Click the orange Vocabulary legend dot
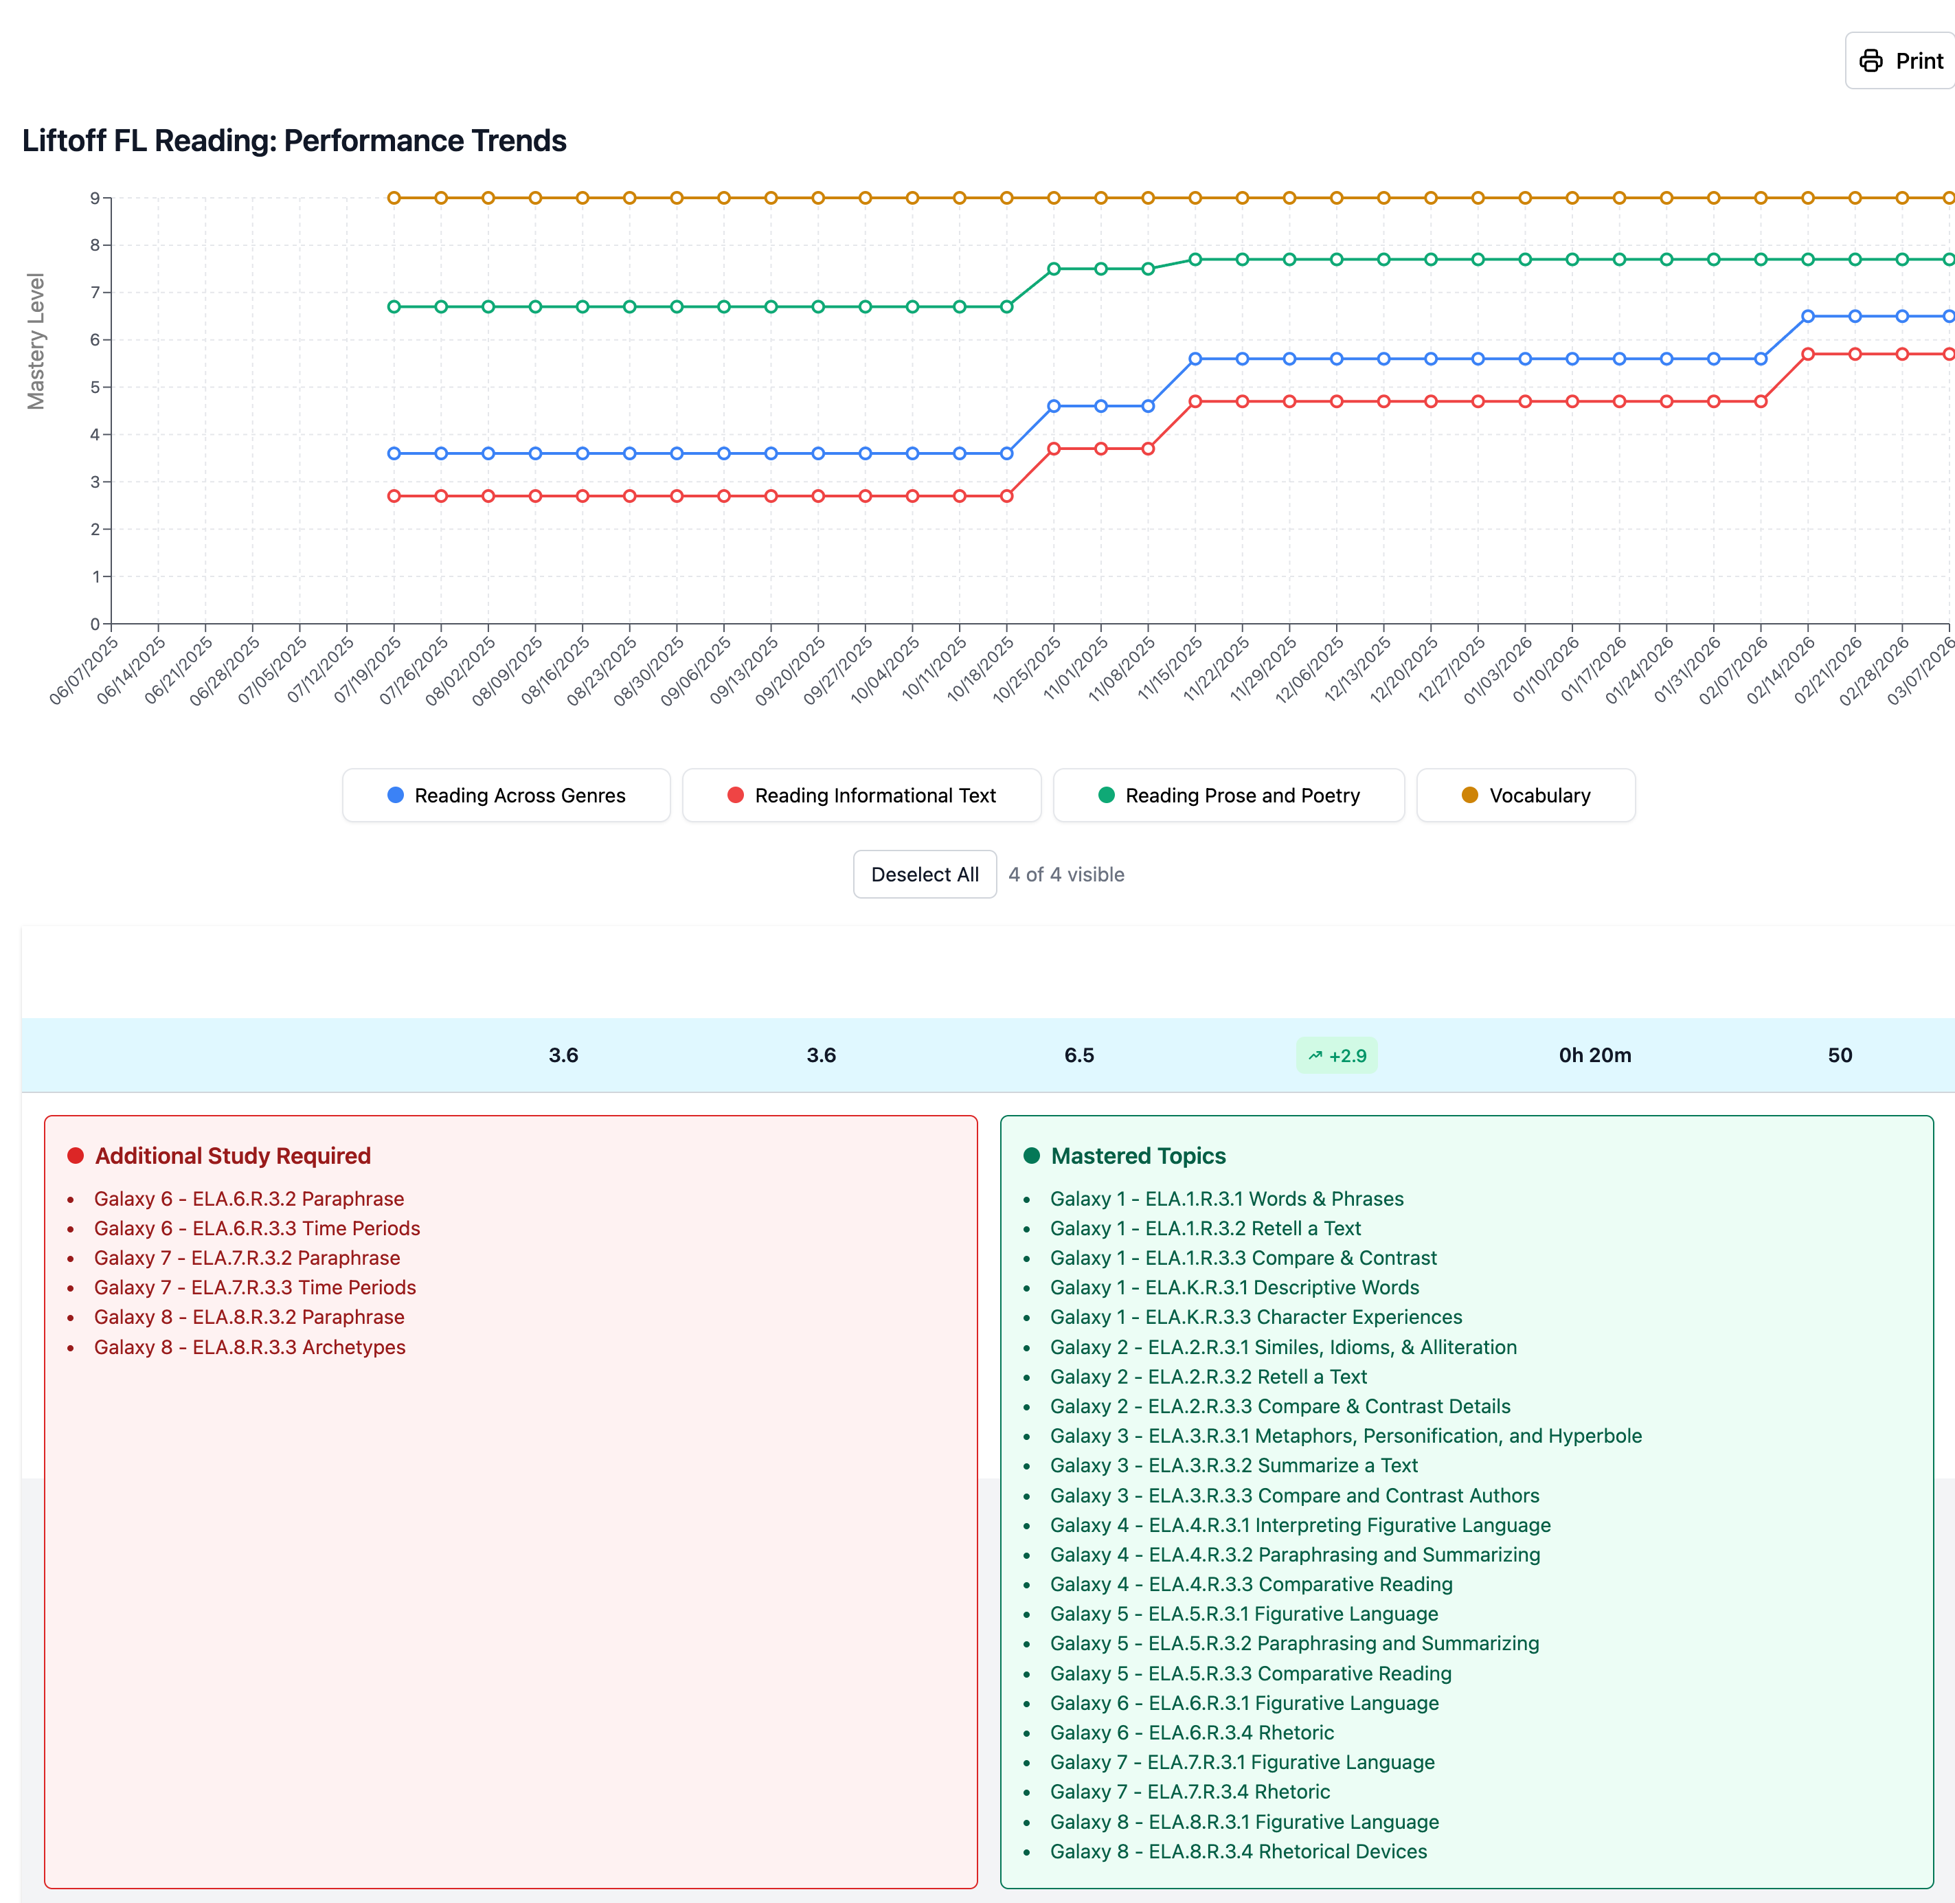The width and height of the screenshot is (1955, 1903). (1469, 796)
